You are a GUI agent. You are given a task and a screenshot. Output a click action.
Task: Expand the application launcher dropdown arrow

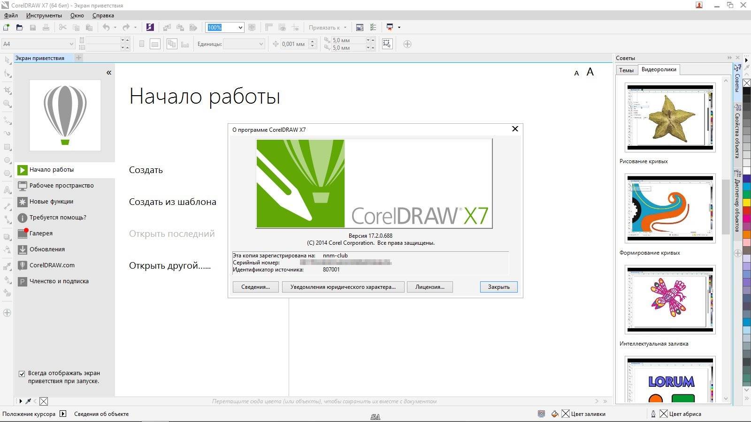(399, 28)
